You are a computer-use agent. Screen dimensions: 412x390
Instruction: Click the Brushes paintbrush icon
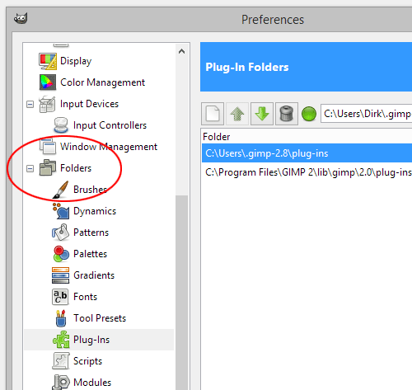[61, 190]
